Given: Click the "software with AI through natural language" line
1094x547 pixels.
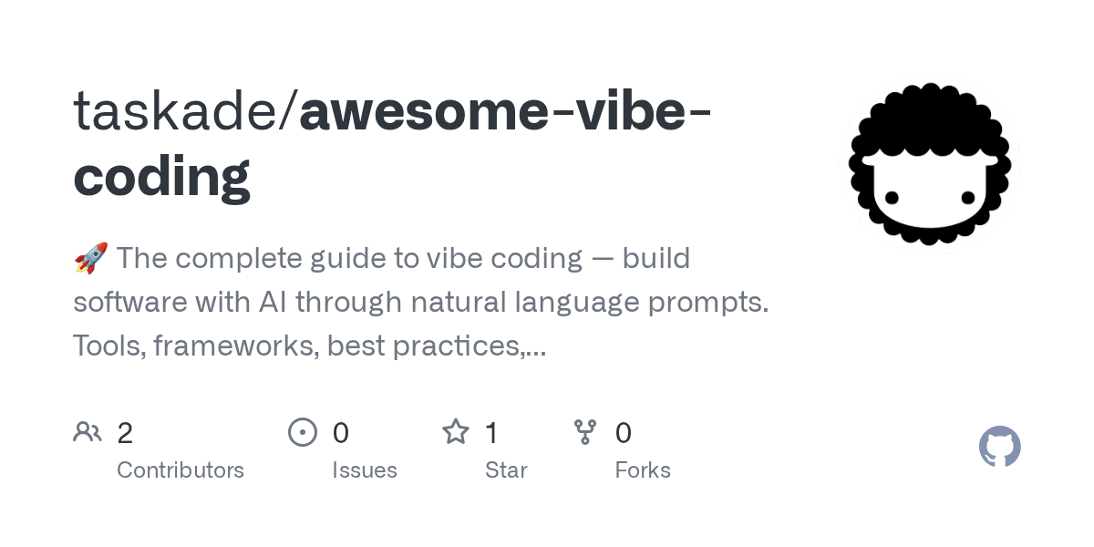Looking at the screenshot, I should (x=419, y=302).
